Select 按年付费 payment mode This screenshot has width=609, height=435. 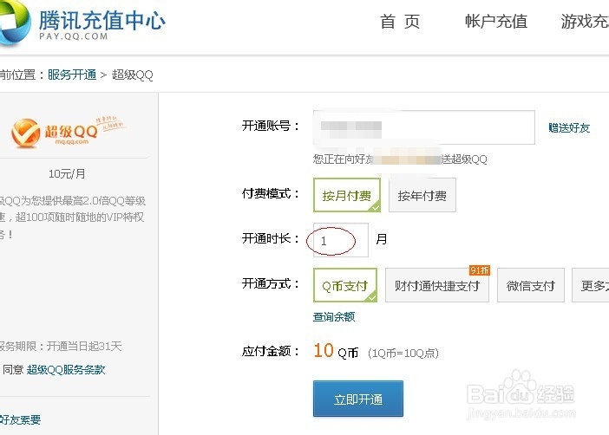[x=422, y=195]
